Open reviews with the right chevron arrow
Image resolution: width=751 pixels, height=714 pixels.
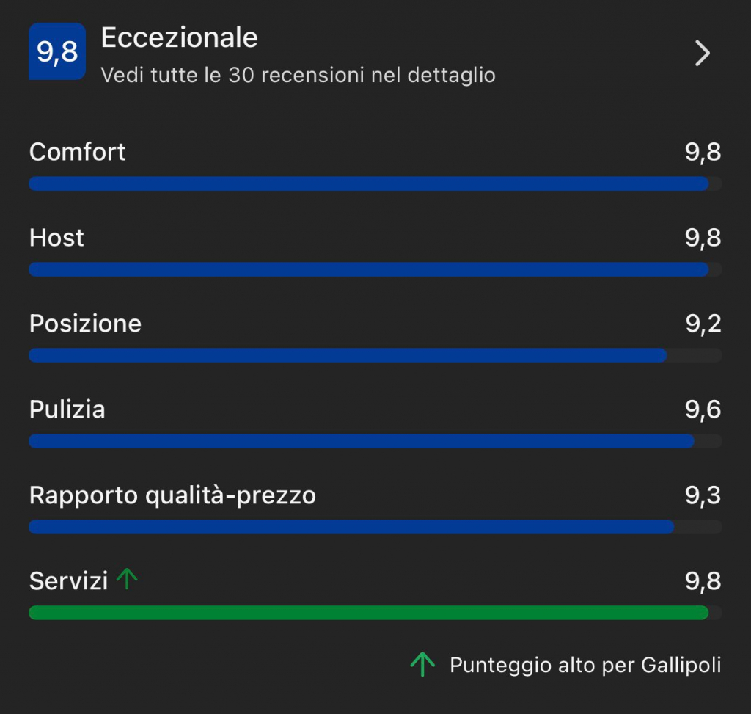(x=702, y=53)
